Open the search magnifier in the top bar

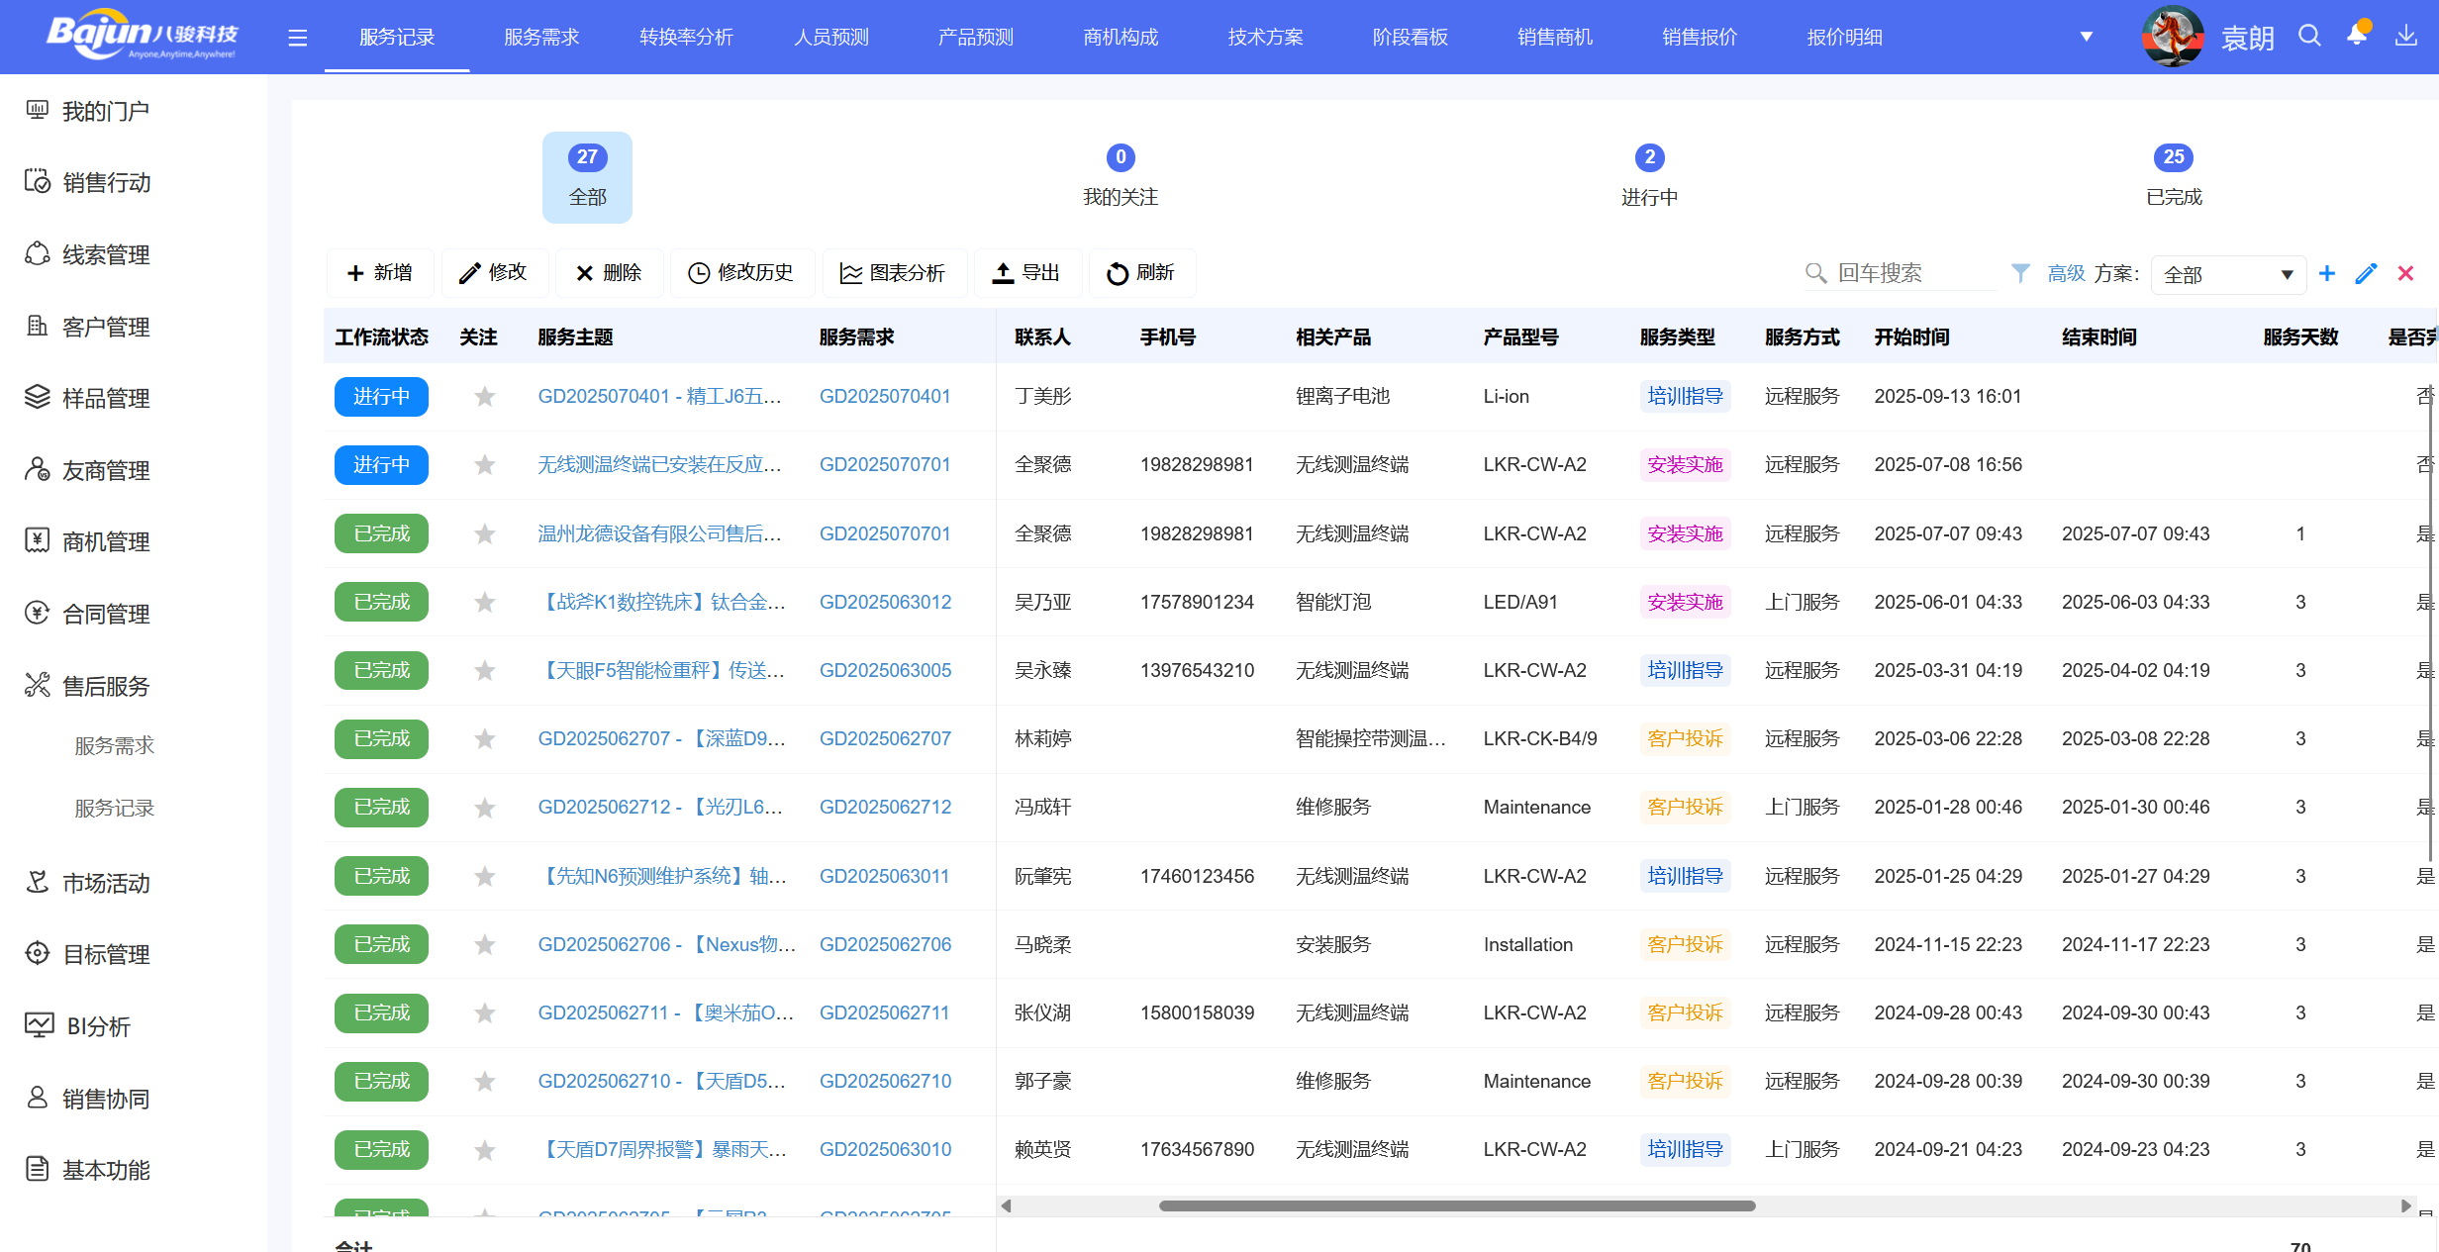coord(2309,36)
